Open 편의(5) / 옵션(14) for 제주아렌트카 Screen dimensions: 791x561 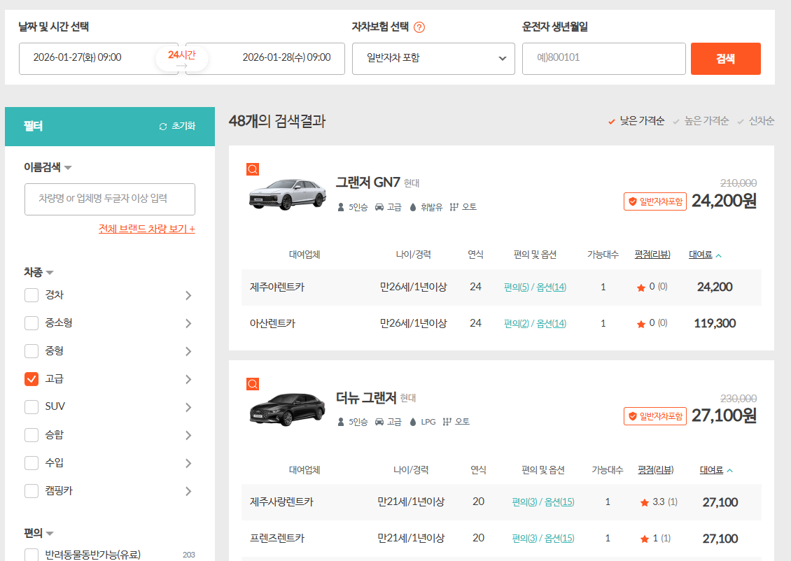click(535, 287)
